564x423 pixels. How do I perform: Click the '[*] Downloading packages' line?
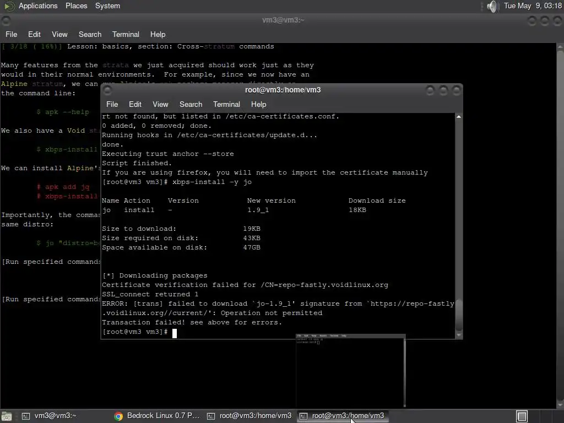point(155,275)
